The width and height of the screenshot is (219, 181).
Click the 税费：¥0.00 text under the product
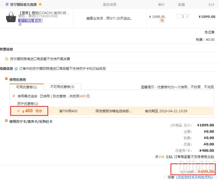click(x=205, y=40)
